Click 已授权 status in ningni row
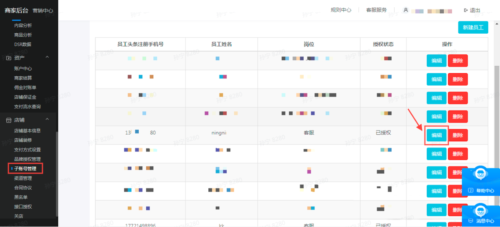Screen dimensions: 500x227 (x=383, y=133)
